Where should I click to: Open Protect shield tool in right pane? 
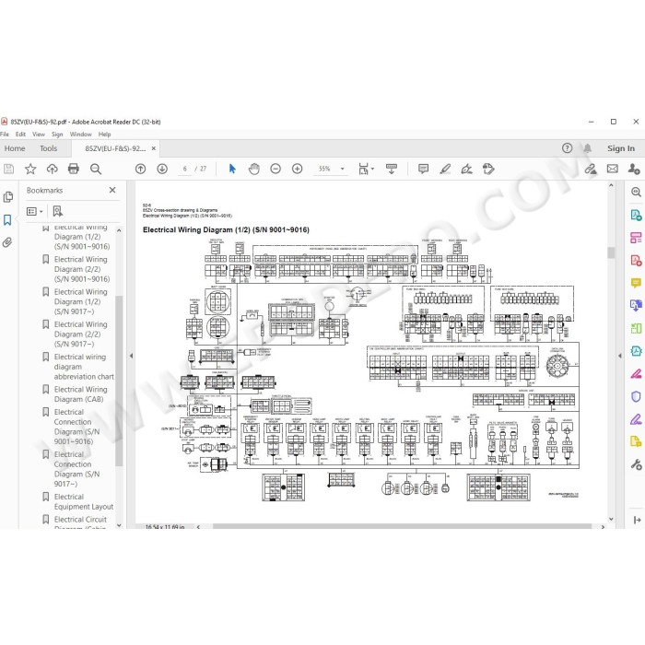tap(636, 396)
